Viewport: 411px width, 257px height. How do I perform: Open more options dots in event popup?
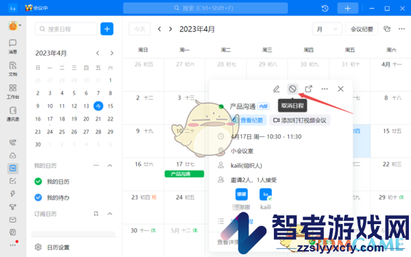click(325, 89)
